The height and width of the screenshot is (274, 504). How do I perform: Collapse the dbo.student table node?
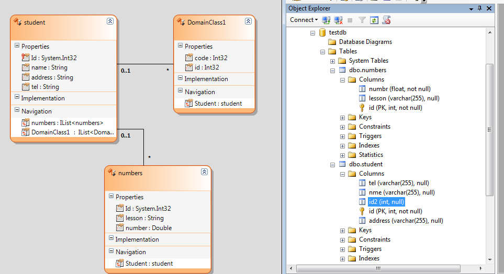click(332, 165)
